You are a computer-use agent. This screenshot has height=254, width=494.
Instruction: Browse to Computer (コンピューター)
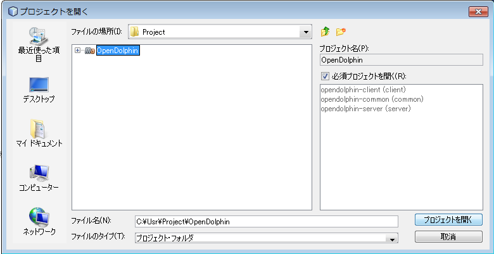tap(39, 178)
